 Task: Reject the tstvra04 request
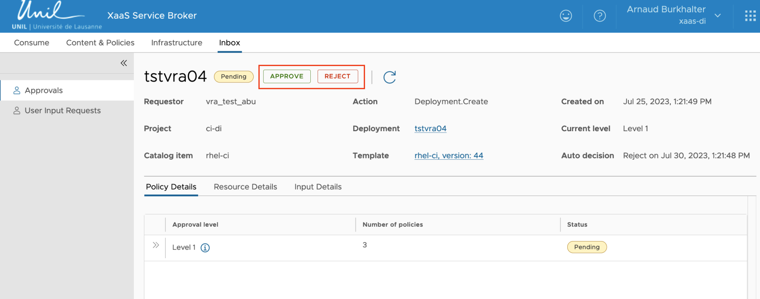point(337,76)
